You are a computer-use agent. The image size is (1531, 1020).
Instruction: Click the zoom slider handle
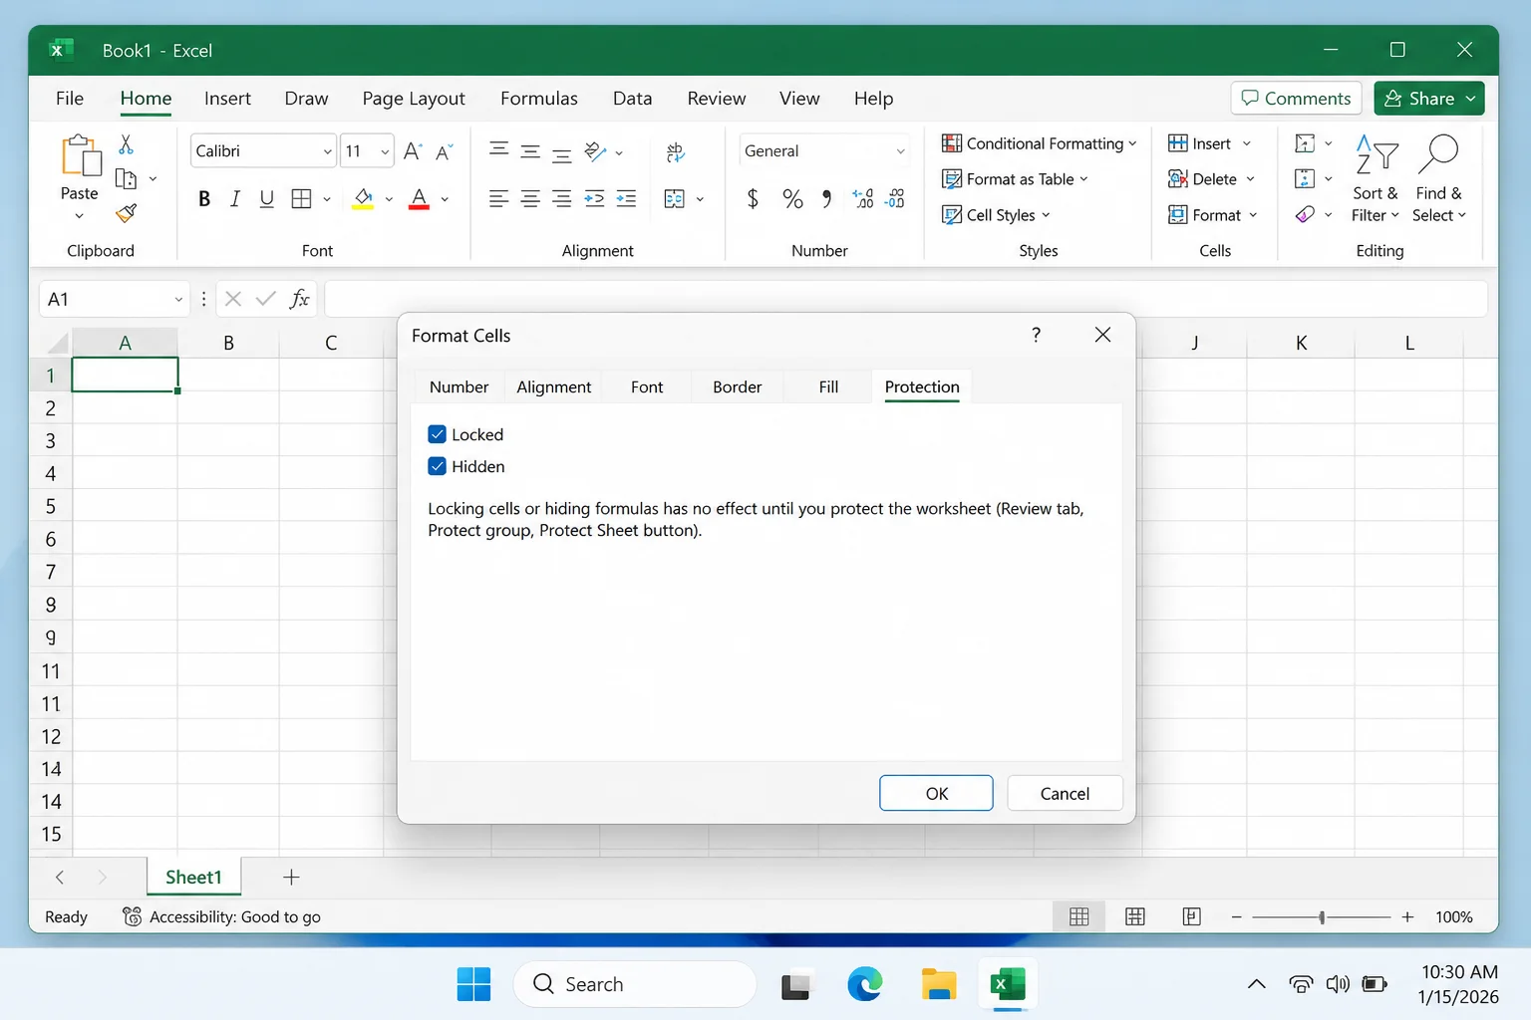pyautogui.click(x=1322, y=916)
